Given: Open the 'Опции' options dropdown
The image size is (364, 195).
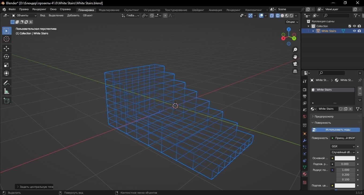Looking at the screenshot, I should (x=292, y=22).
